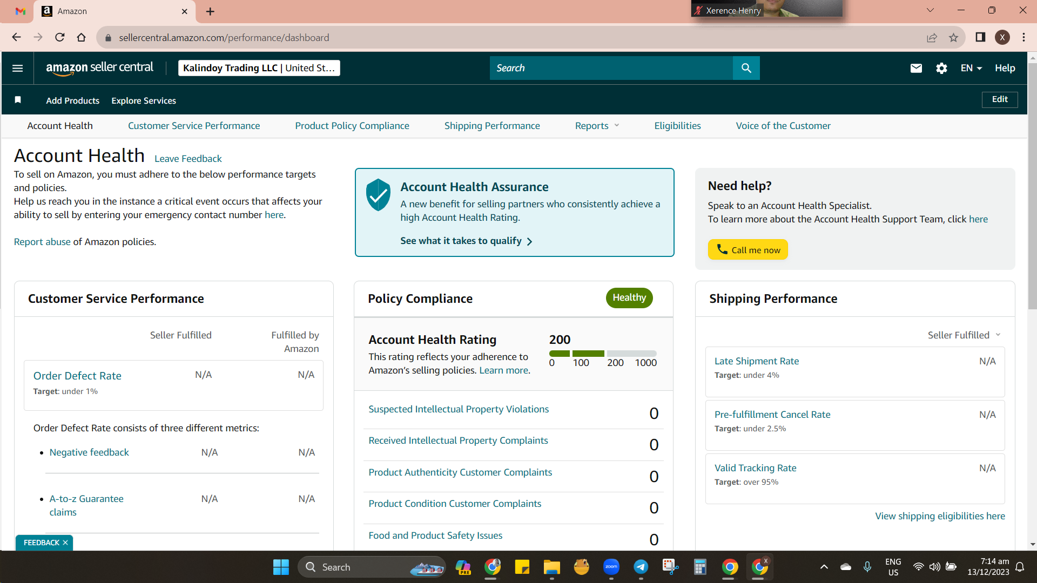Close the FEEDBACK tab widget

point(65,543)
